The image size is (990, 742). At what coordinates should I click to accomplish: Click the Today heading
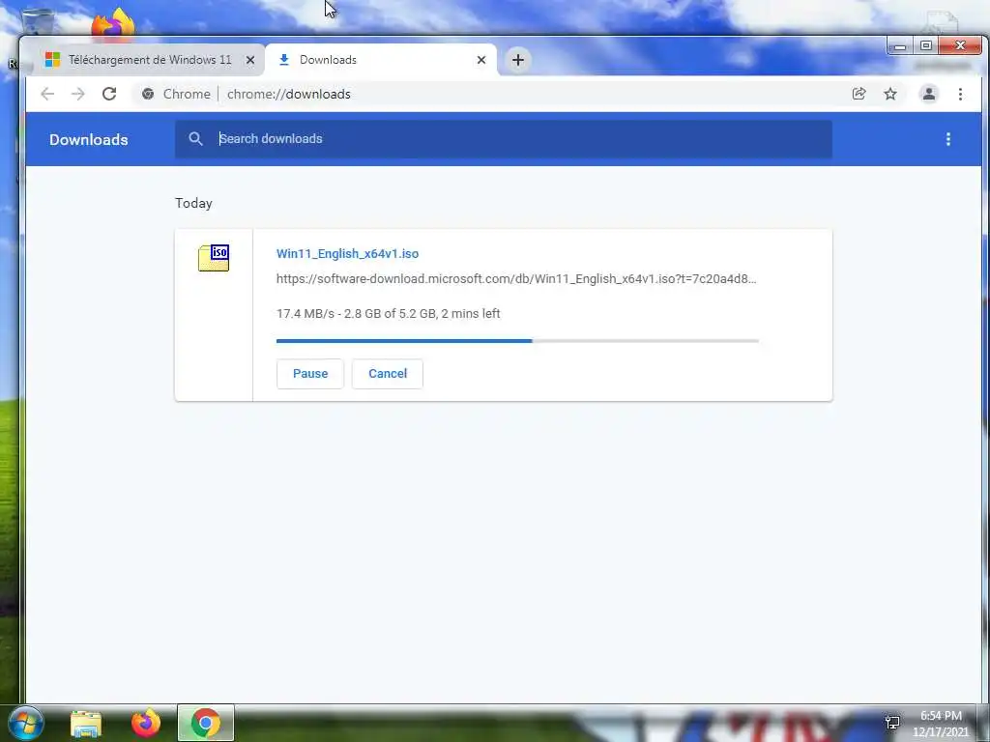[193, 203]
